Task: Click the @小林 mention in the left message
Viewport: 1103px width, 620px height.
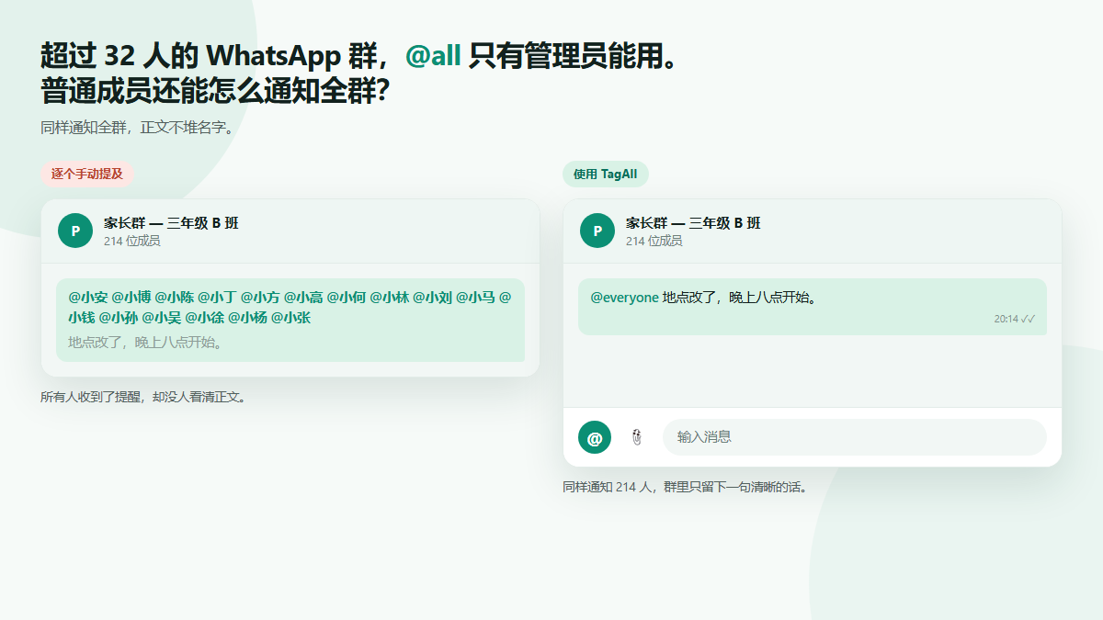Action: [x=389, y=297]
